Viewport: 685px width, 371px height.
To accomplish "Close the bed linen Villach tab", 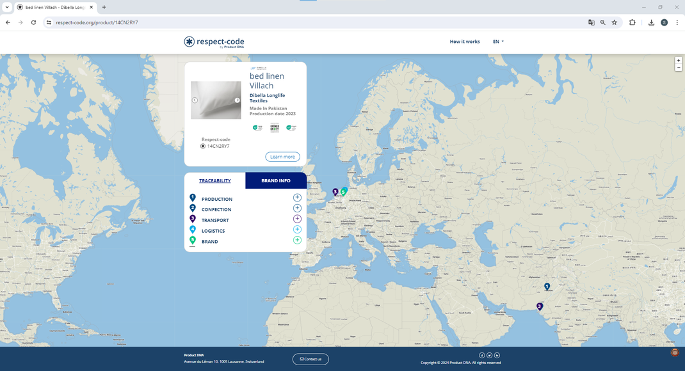I will (92, 7).
